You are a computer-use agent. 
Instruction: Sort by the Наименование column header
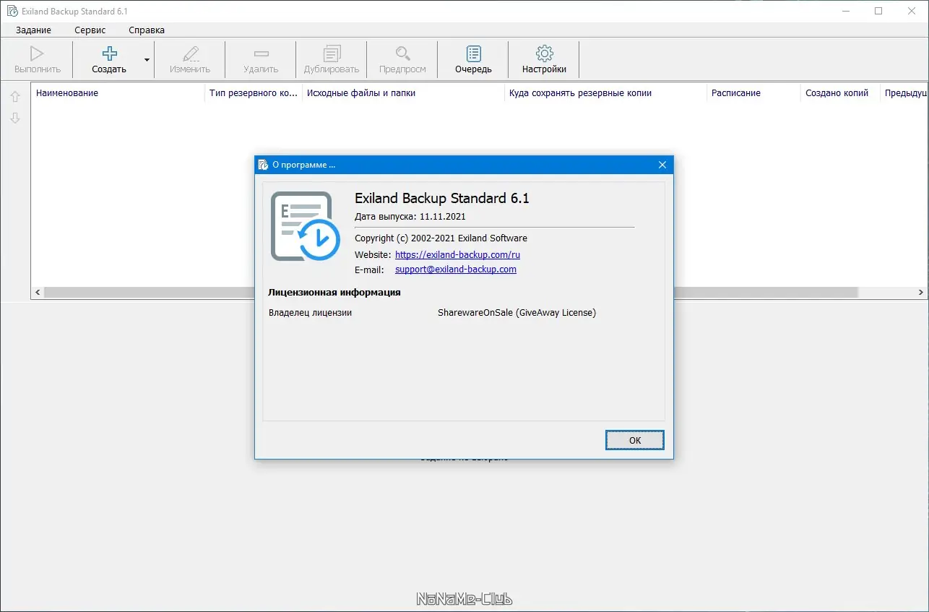click(118, 93)
